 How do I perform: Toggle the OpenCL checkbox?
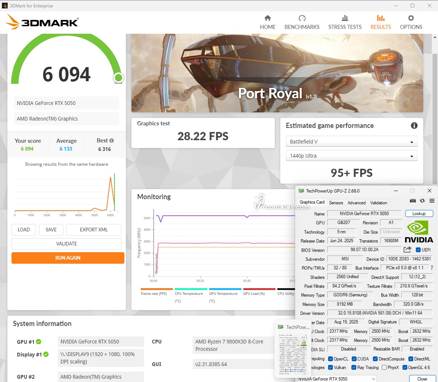click(331, 359)
